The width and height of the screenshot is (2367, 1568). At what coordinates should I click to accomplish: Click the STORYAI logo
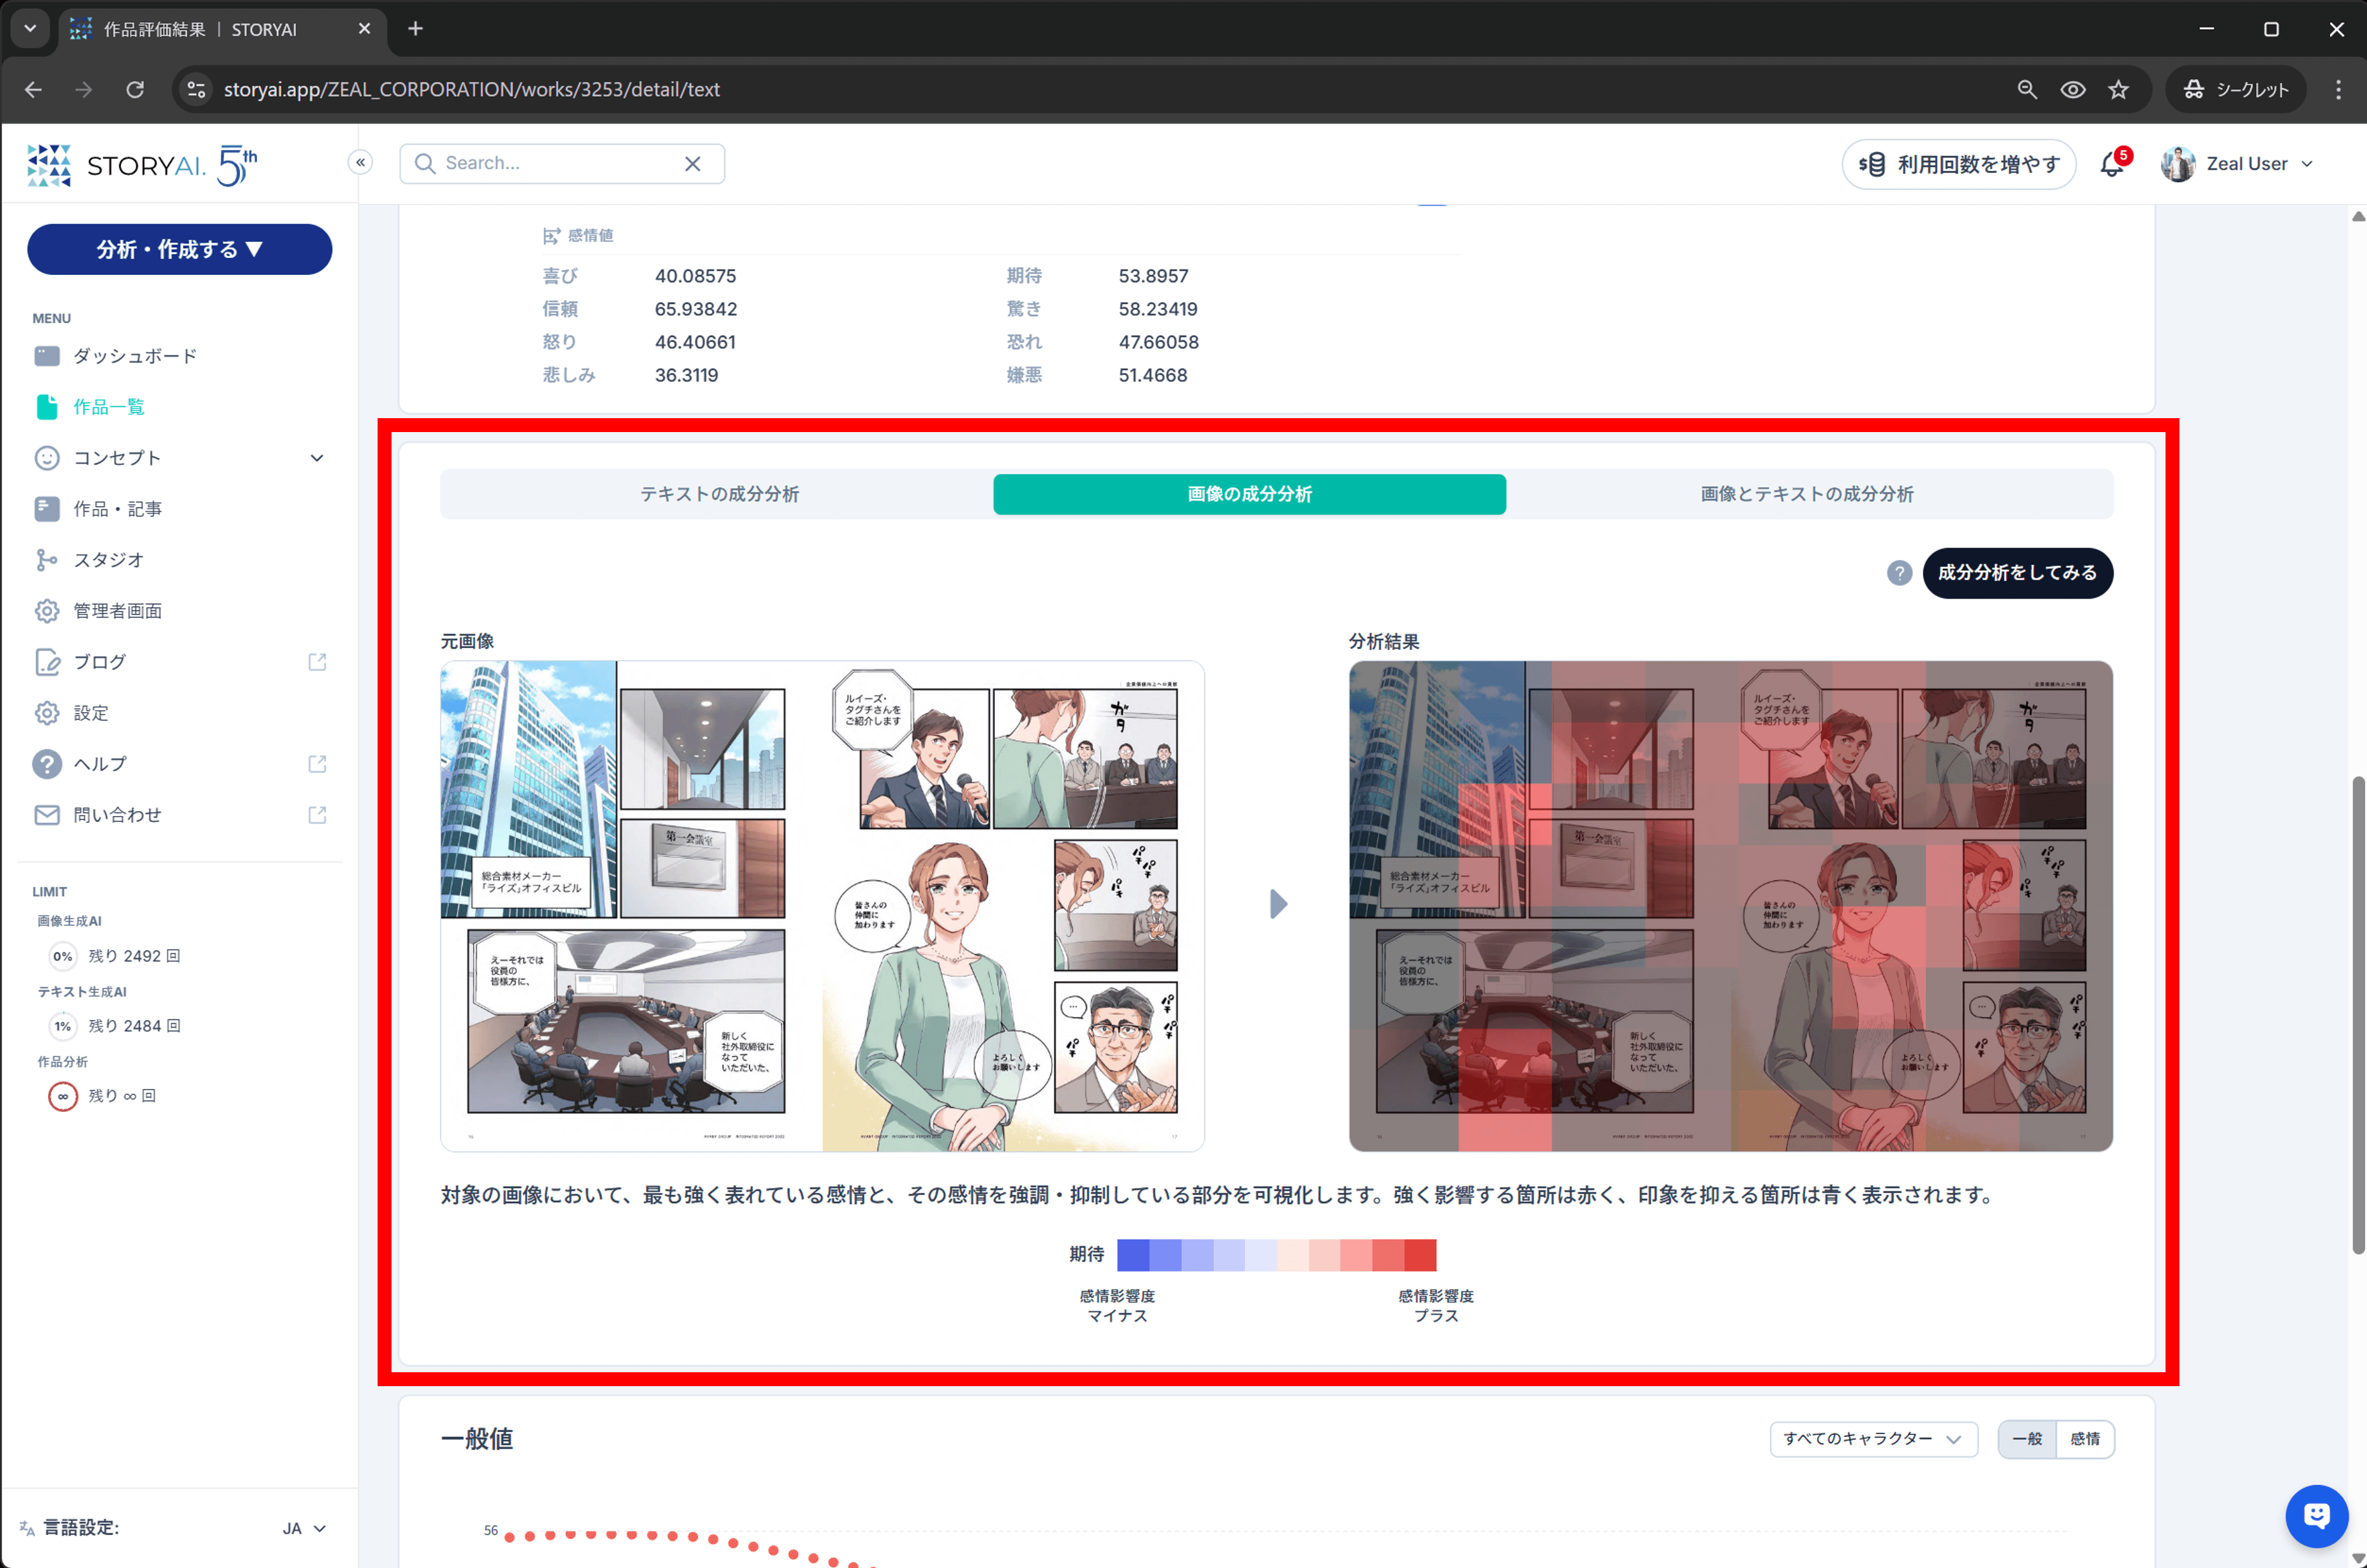click(x=142, y=165)
